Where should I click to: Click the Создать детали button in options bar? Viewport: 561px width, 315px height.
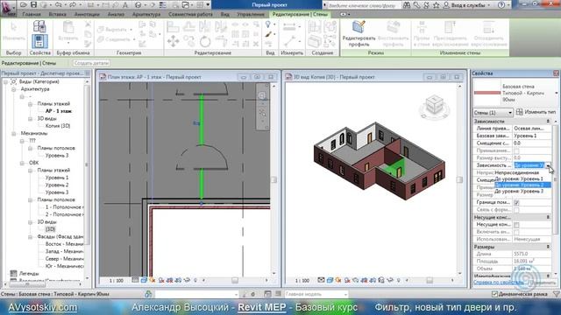(91, 63)
